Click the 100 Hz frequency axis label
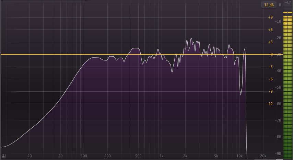The width and height of the screenshot is (293, 160). tap(84, 156)
